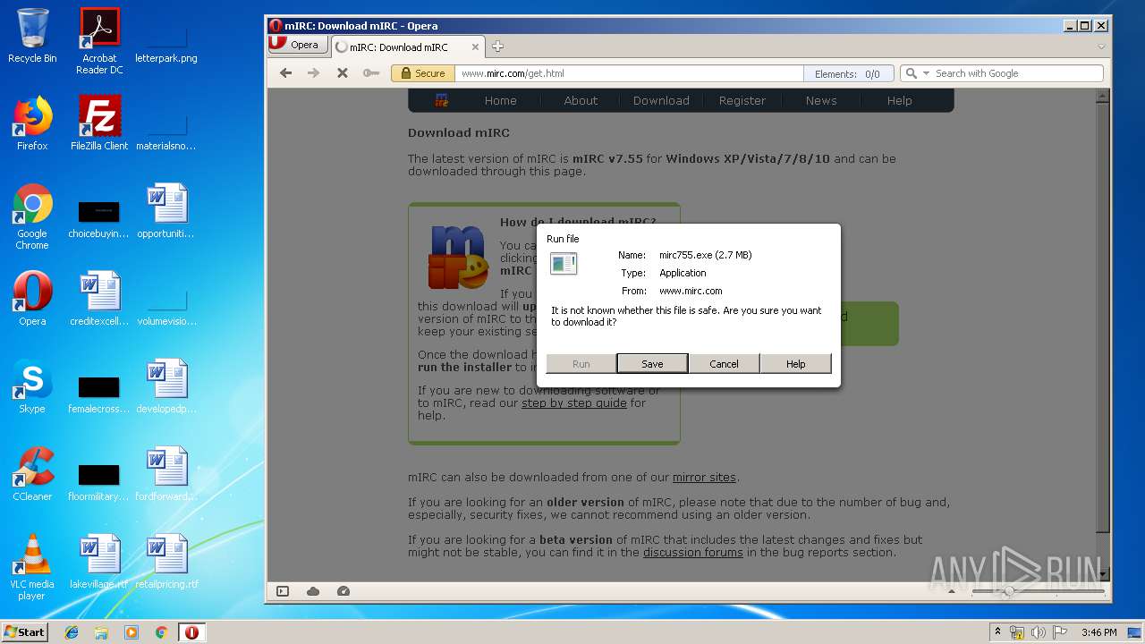Open the Windows Start menu
Viewport: 1145px width, 644px height.
tap(24, 632)
